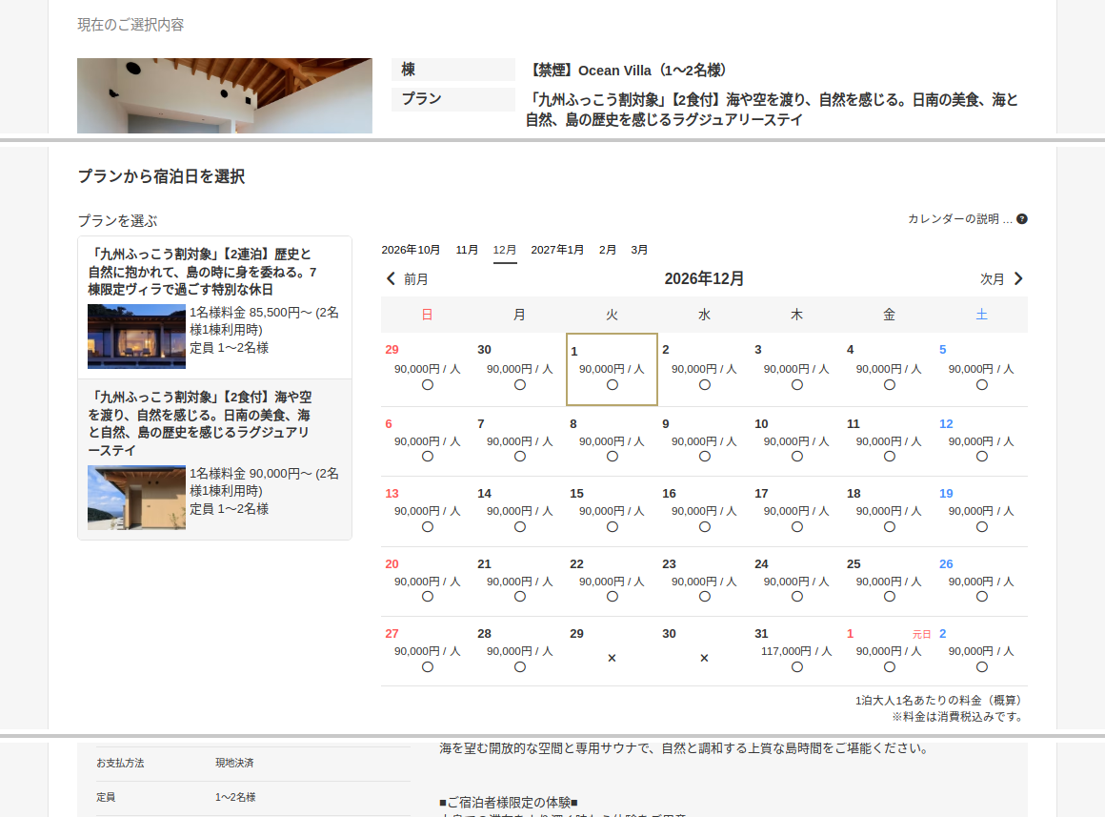Screen dimensions: 1105x817
Task: Click the 次月 next month link
Action: tap(993, 279)
